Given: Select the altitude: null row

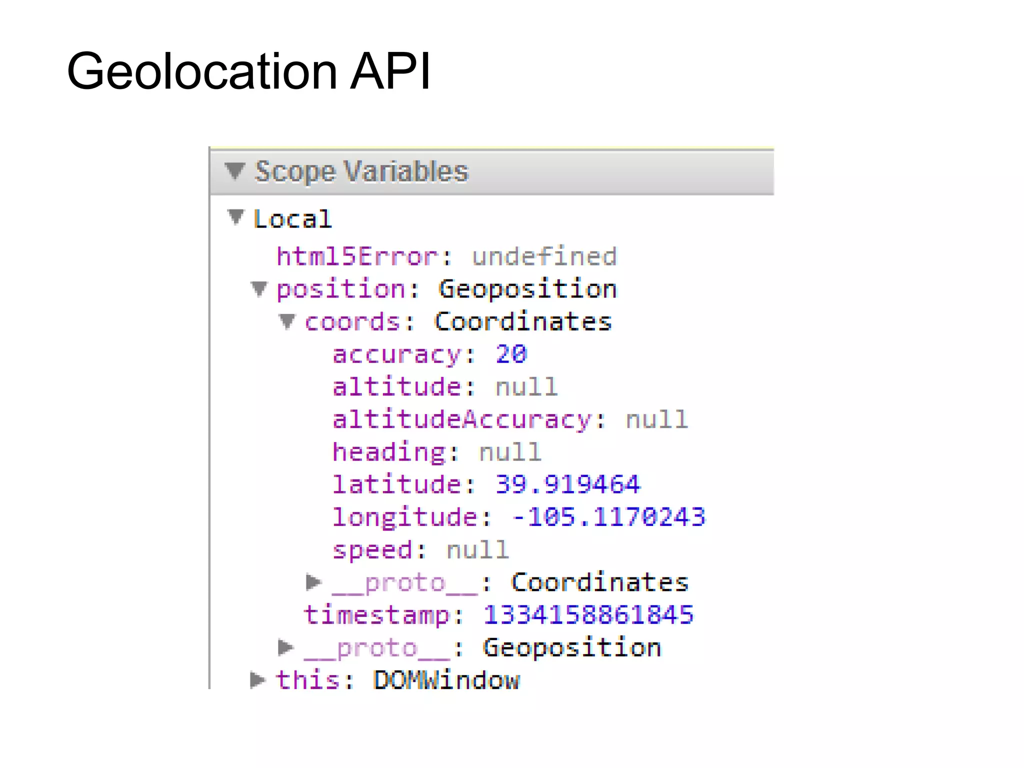Looking at the screenshot, I should (445, 387).
